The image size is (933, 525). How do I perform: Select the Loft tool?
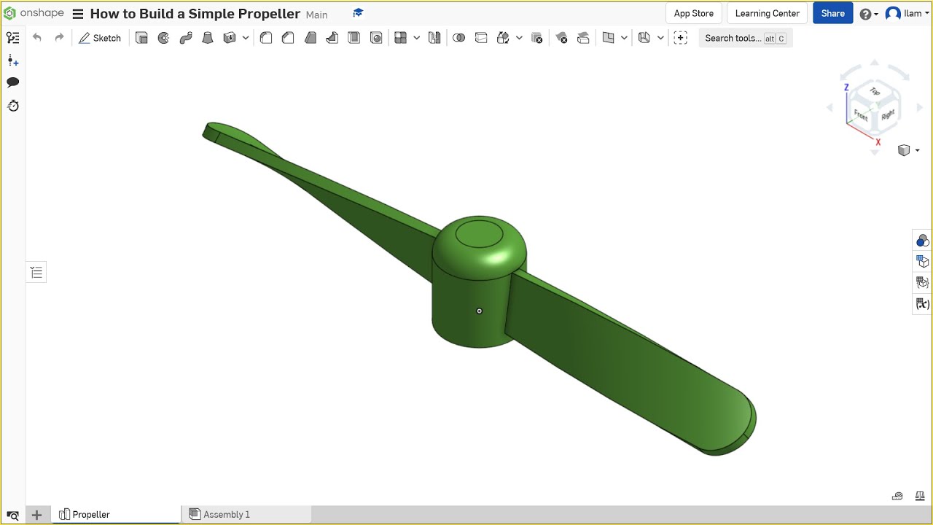point(208,38)
